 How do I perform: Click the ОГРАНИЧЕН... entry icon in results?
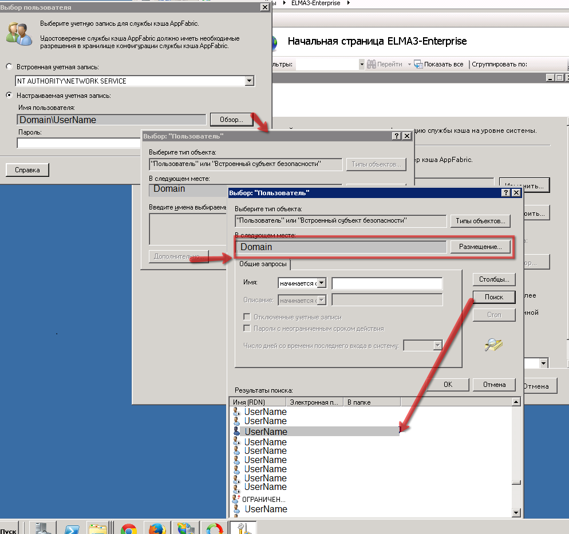(x=235, y=499)
